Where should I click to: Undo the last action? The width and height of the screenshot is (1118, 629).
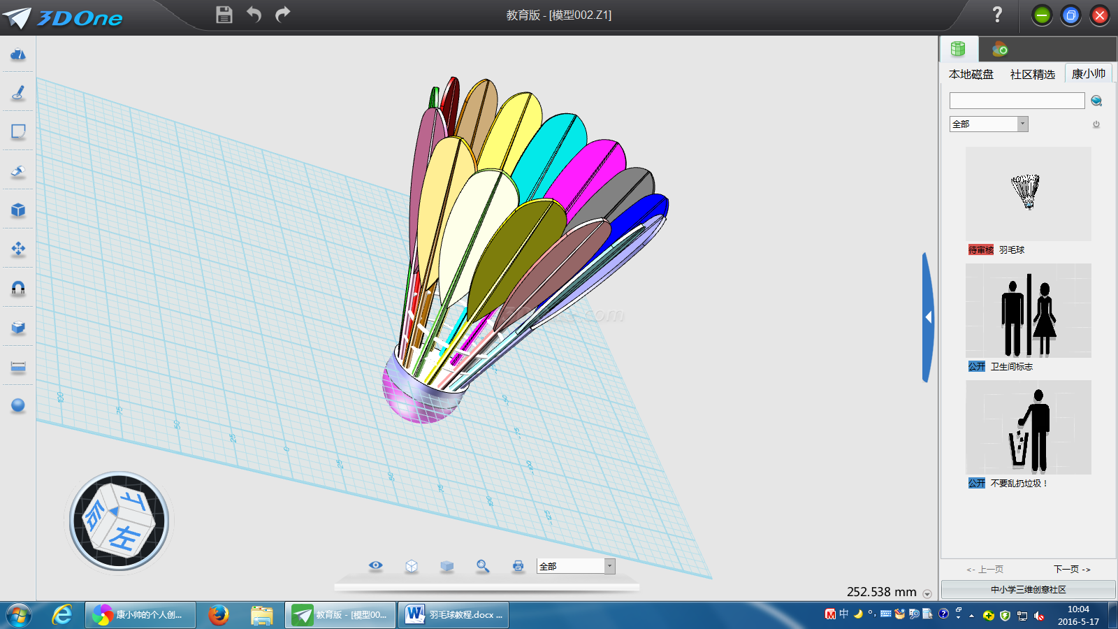(254, 15)
